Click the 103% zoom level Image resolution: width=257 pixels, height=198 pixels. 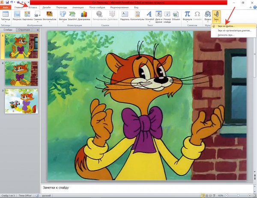(221, 195)
